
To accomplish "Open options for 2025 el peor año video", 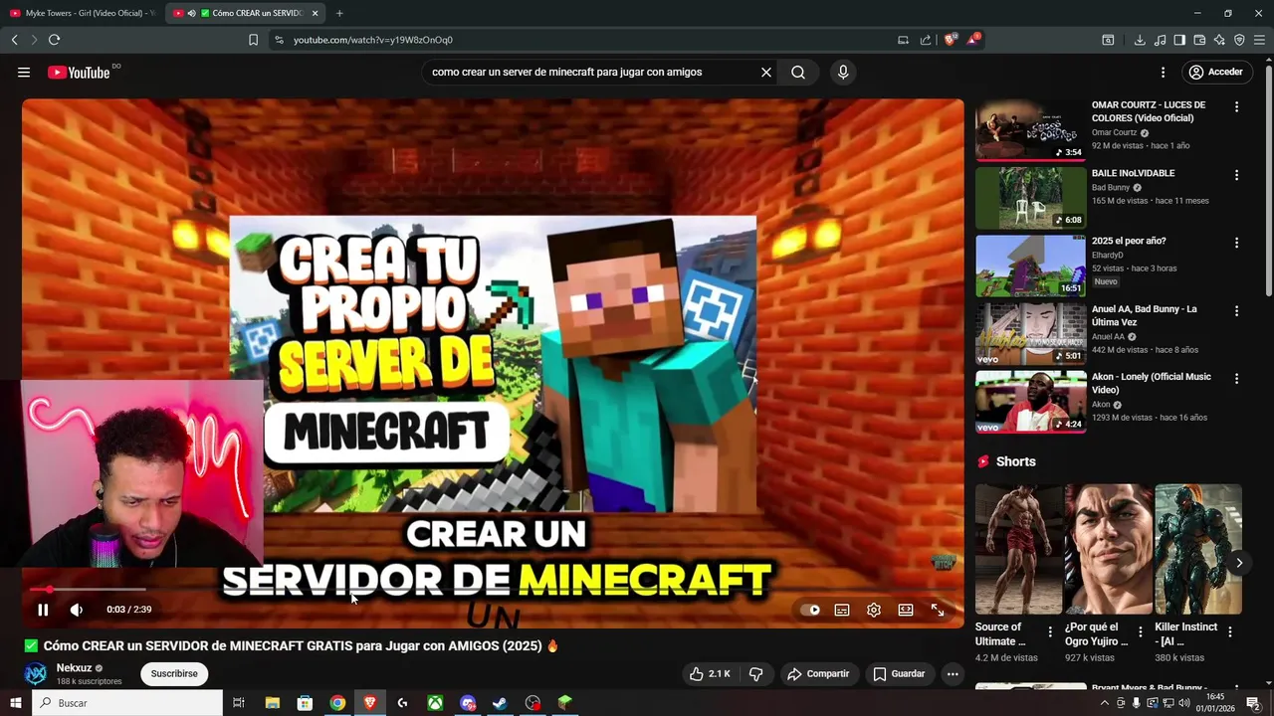I will tap(1237, 243).
